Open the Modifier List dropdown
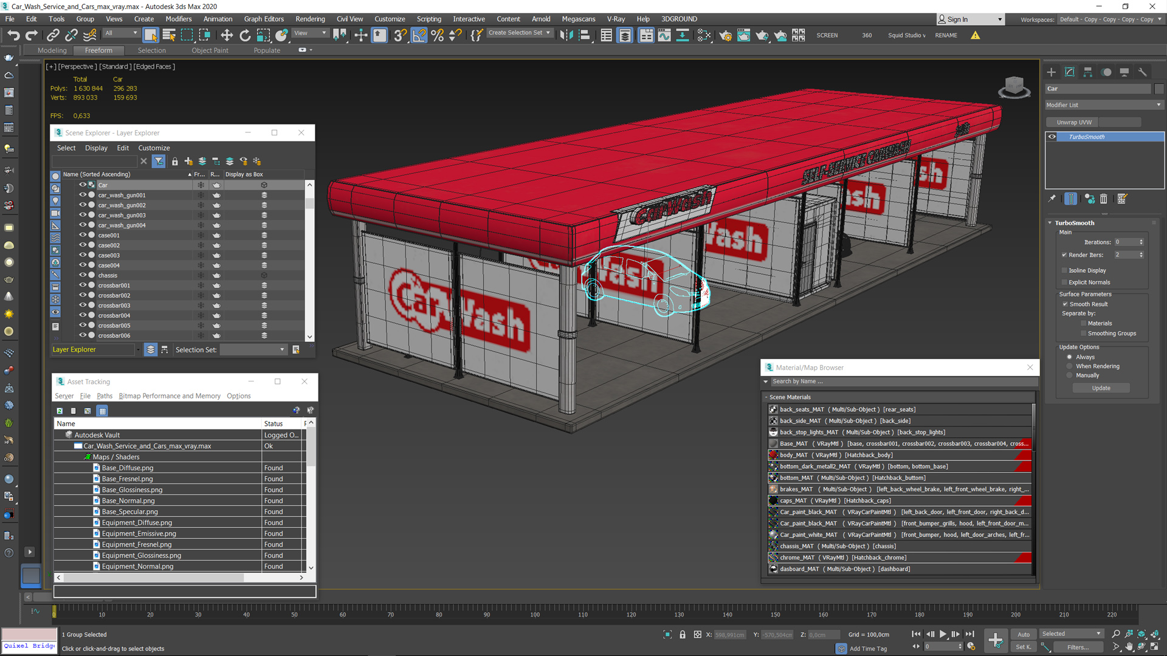1167x656 pixels. (1104, 105)
